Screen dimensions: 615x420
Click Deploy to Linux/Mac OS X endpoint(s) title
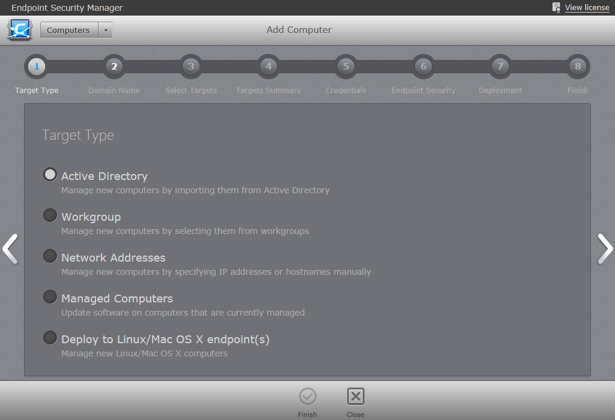165,339
